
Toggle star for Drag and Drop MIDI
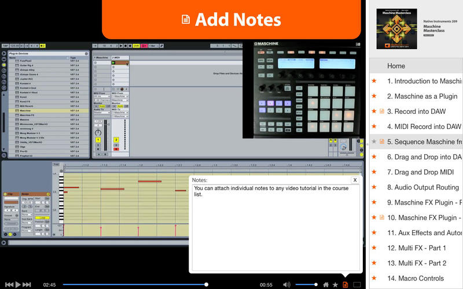374,172
